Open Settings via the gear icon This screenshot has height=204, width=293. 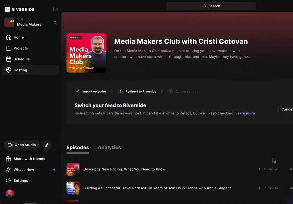[8, 180]
